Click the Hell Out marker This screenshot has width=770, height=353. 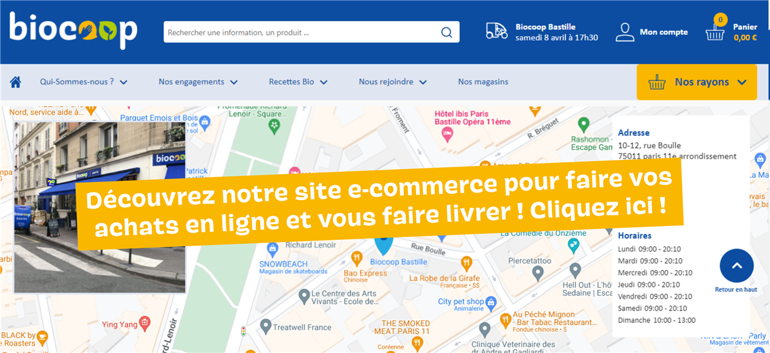(x=575, y=270)
